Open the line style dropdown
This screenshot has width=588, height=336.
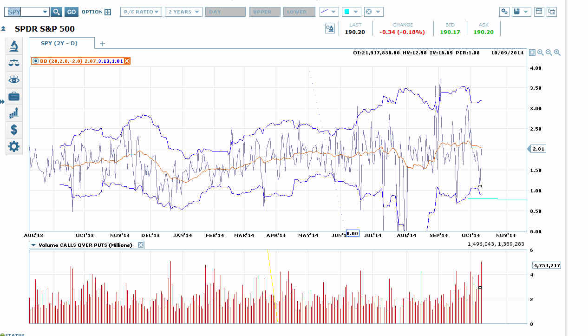click(x=329, y=12)
